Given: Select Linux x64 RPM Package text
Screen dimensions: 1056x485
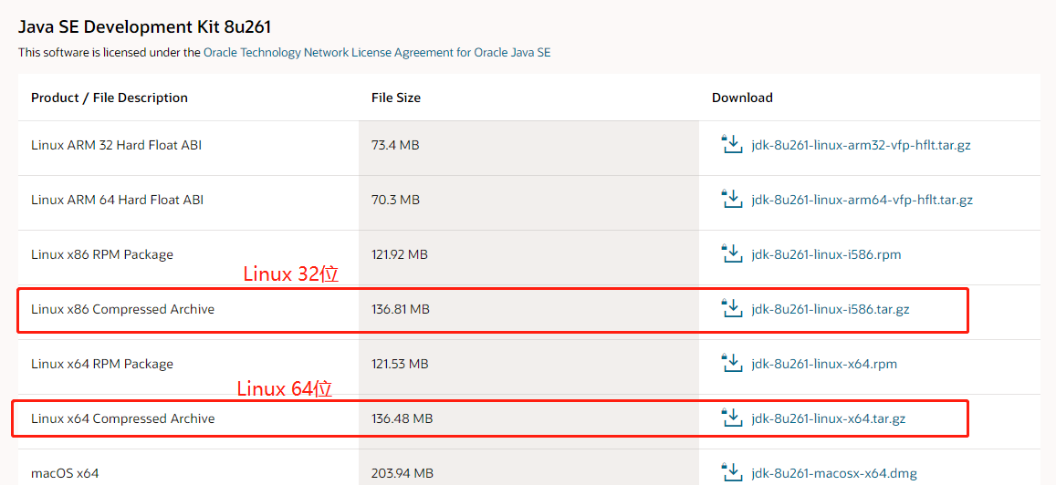Looking at the screenshot, I should coord(101,364).
